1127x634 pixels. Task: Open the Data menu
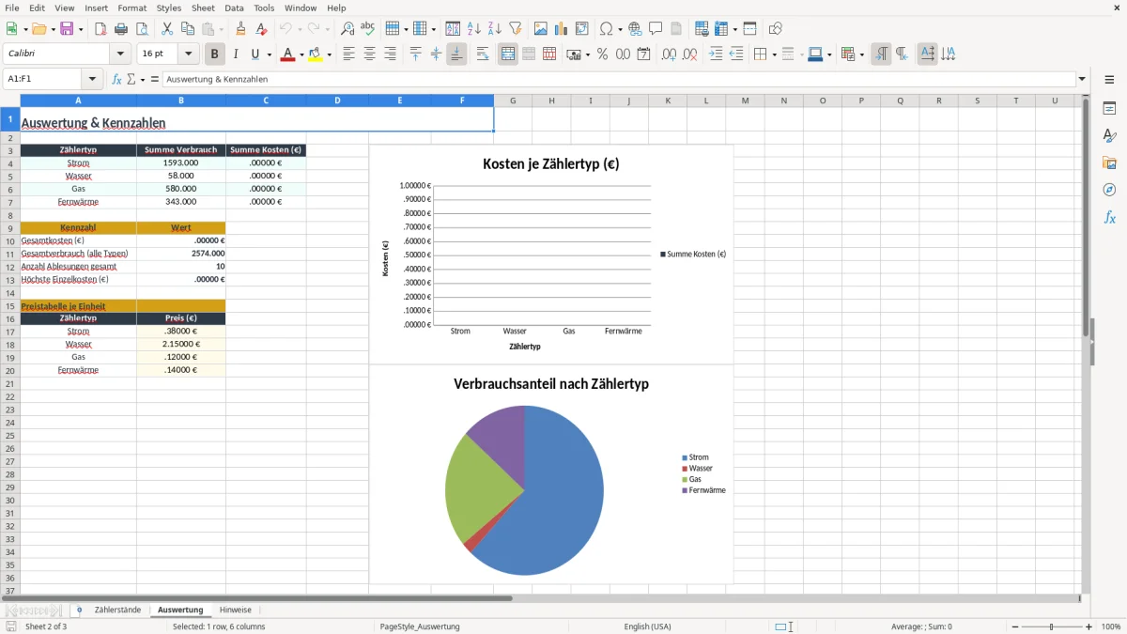point(234,8)
